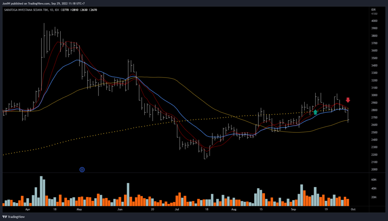Click the 2000 price axis label
Screen dimensions: 388x221
[374, 170]
